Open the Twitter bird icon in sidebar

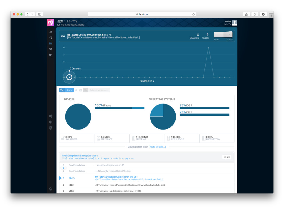point(50,49)
